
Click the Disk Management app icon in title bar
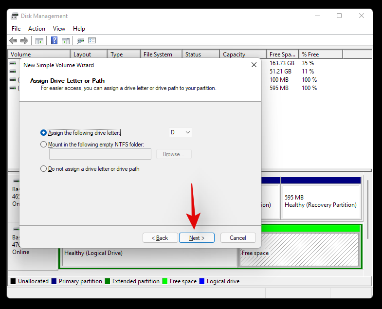[15, 16]
